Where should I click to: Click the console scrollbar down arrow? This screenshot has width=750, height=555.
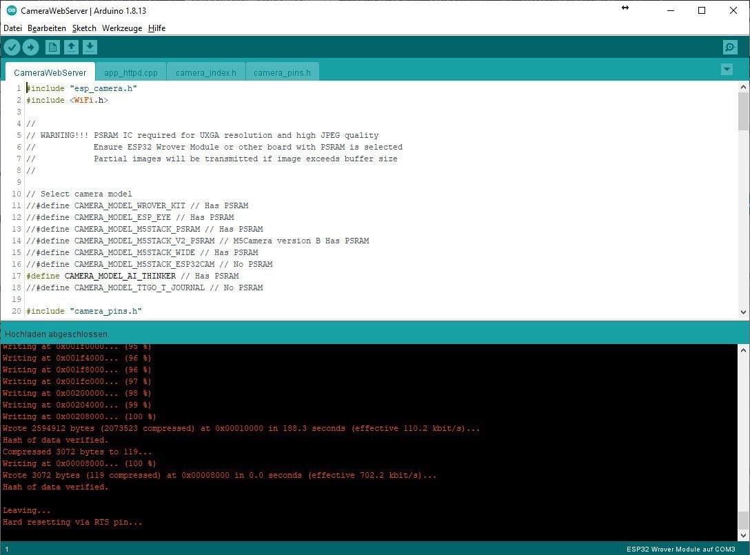pyautogui.click(x=743, y=536)
